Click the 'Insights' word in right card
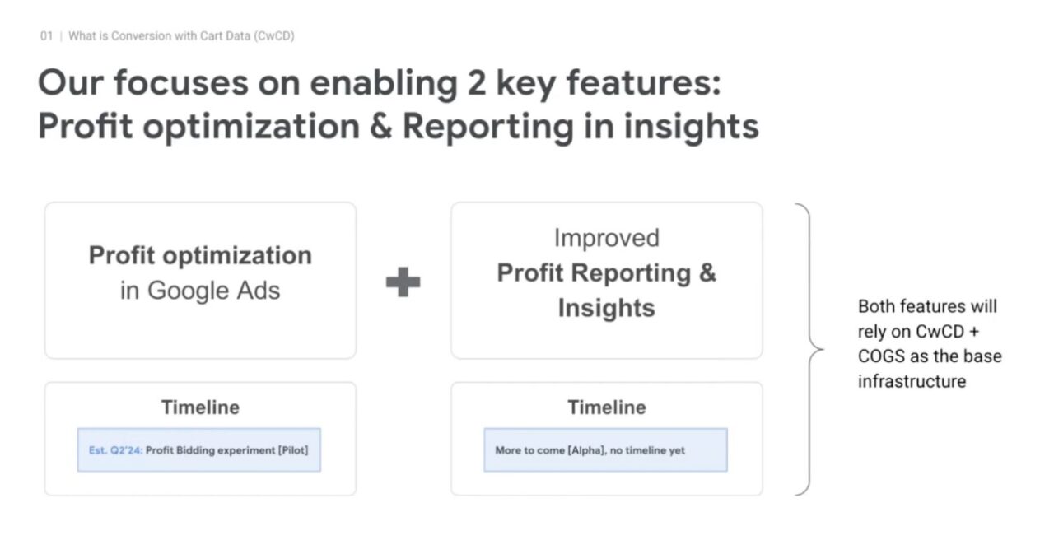 [x=606, y=308]
